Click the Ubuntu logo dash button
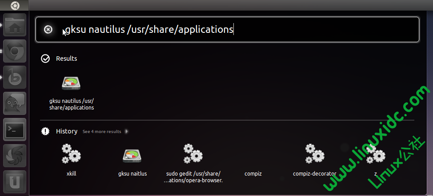The height and width of the screenshot is (196, 433). (x=15, y=5)
